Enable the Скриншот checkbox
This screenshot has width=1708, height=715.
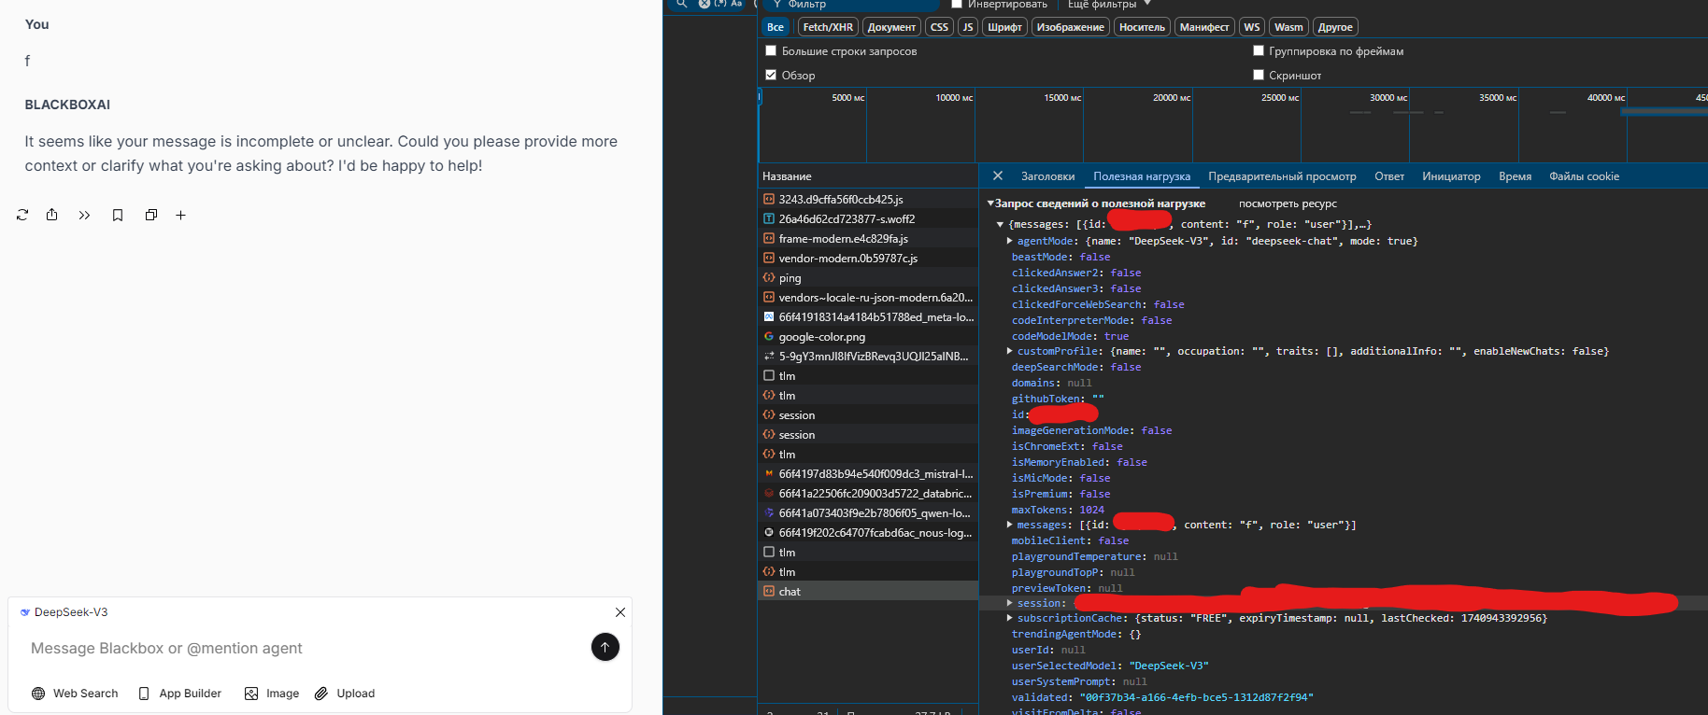coord(1259,75)
